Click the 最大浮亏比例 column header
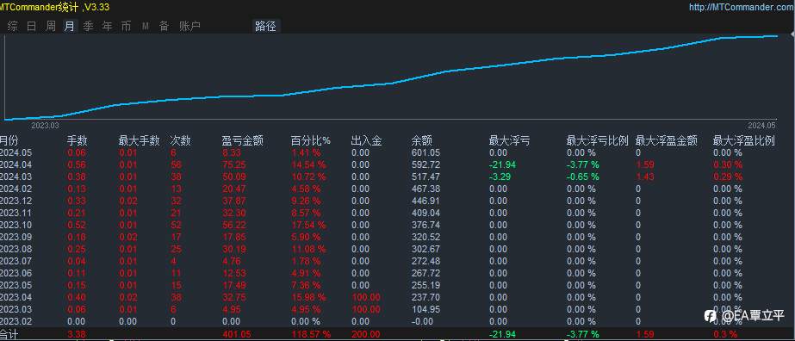795x341 pixels. pyautogui.click(x=597, y=141)
